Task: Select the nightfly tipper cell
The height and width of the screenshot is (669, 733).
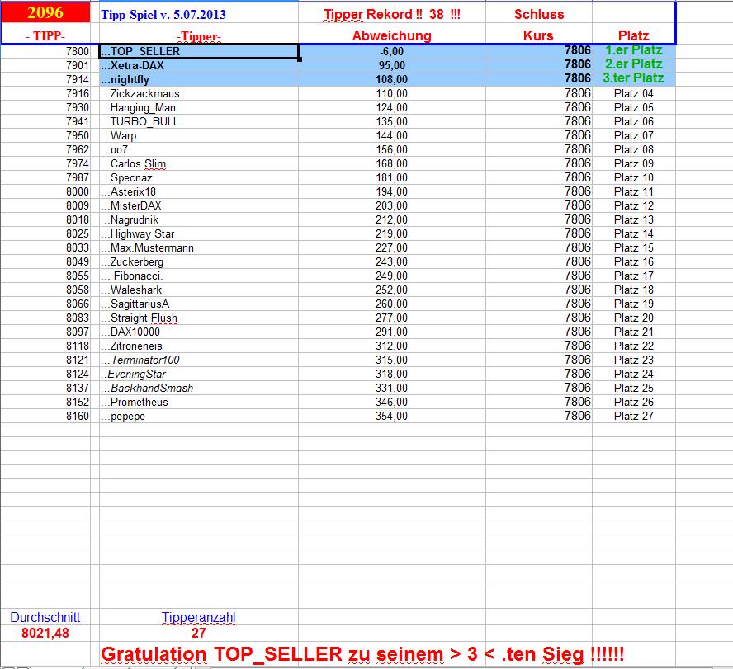Action: [199, 79]
